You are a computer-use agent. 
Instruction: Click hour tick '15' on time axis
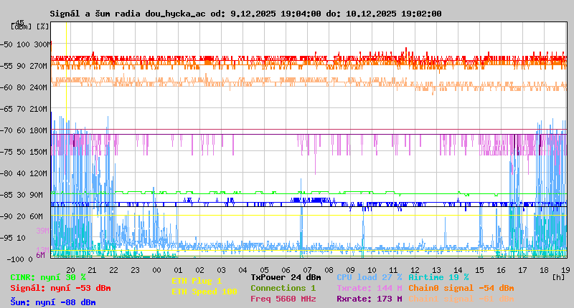[479, 270]
